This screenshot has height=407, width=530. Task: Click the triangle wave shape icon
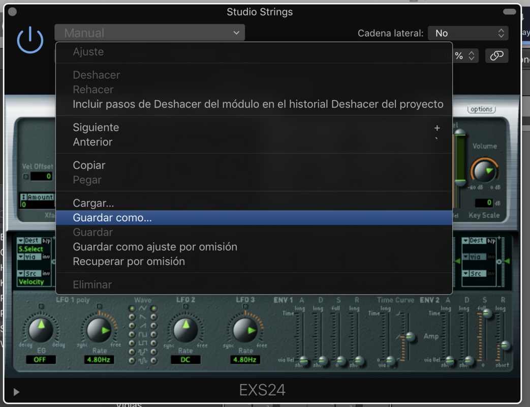click(143, 308)
